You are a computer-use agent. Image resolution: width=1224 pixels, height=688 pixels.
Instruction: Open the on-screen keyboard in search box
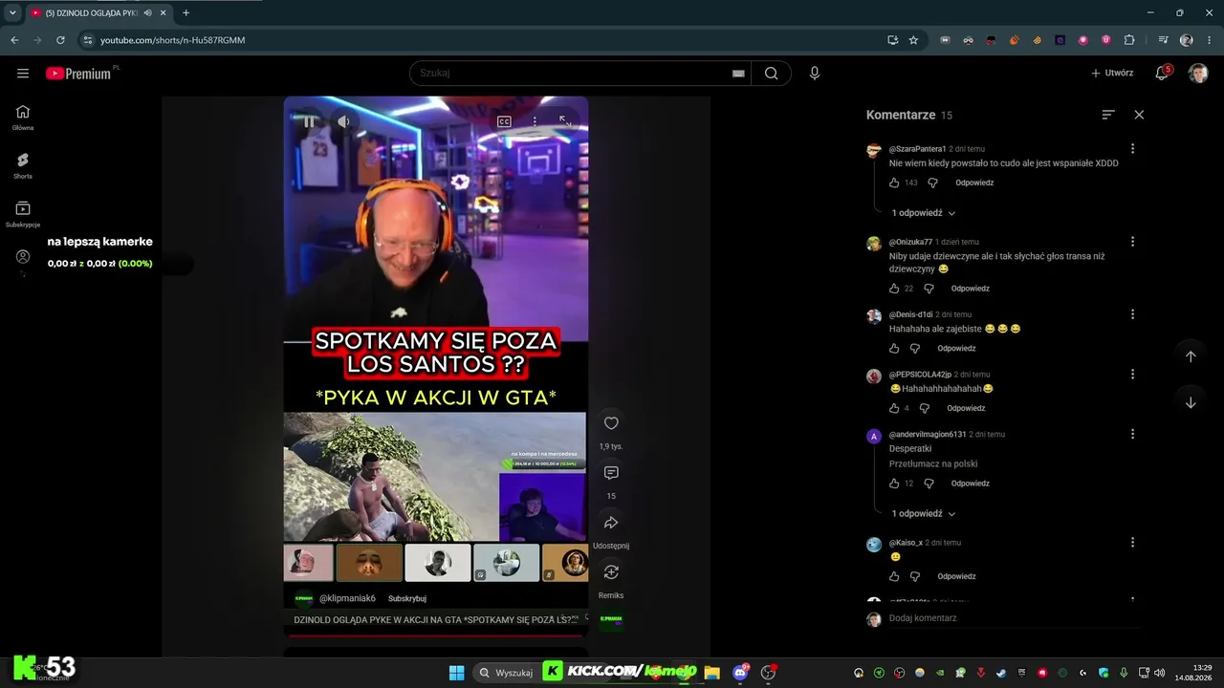pyautogui.click(x=738, y=74)
